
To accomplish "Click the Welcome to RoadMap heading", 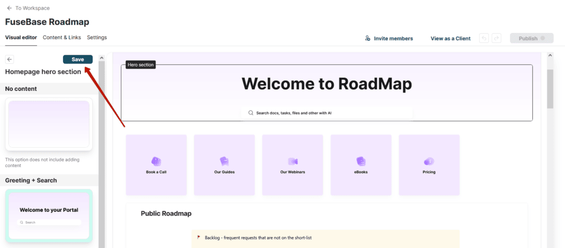I will coord(327,84).
